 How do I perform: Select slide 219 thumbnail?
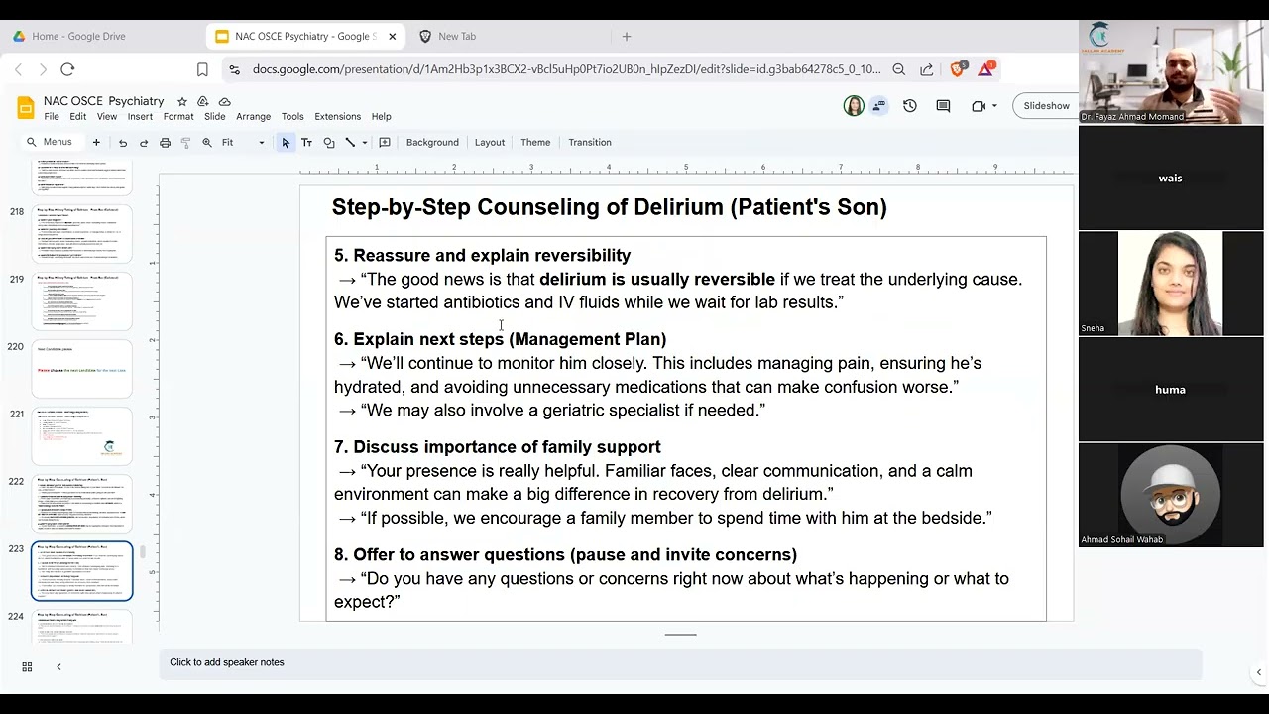tap(82, 301)
